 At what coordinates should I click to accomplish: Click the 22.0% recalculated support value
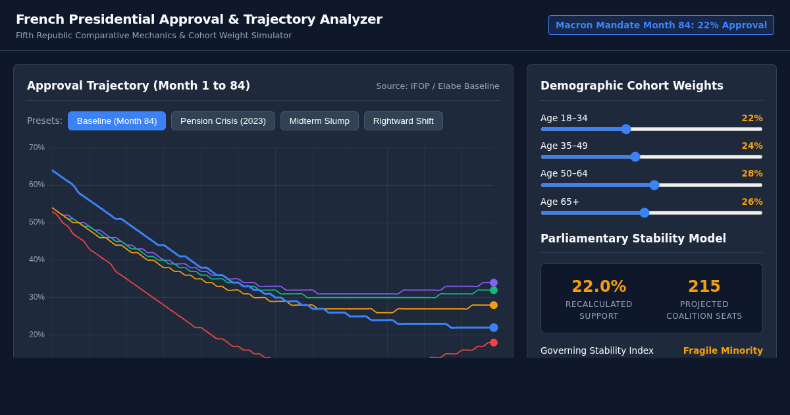pyautogui.click(x=599, y=287)
